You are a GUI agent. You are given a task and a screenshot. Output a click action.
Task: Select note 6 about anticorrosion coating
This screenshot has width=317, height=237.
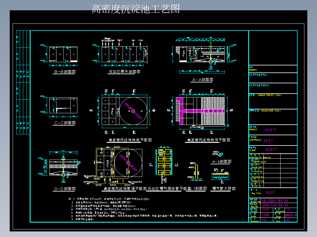click(x=145, y=216)
